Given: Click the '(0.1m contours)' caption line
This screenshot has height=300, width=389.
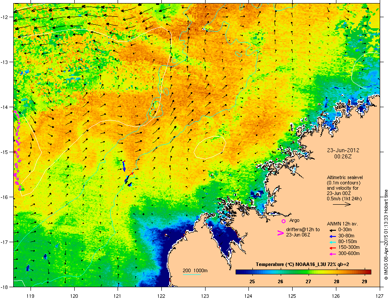Looking at the screenshot, I should tap(343, 183).
